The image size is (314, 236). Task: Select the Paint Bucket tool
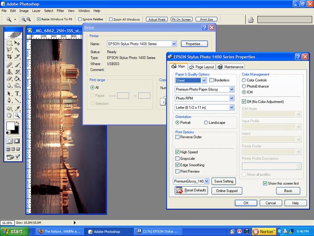pyautogui.click(x=17, y=79)
